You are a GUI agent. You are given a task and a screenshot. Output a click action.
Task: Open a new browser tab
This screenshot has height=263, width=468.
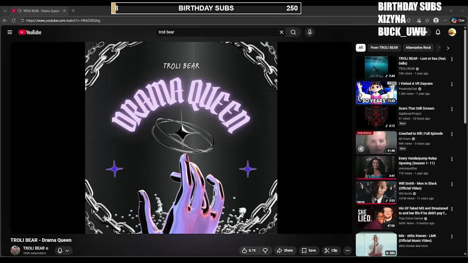tap(73, 11)
